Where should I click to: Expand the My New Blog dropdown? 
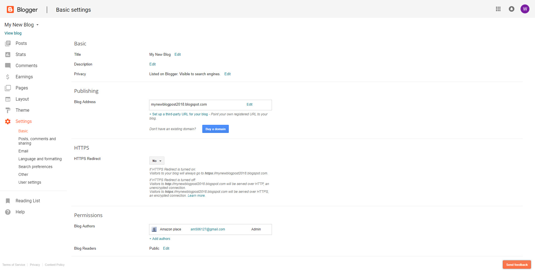pyautogui.click(x=37, y=25)
